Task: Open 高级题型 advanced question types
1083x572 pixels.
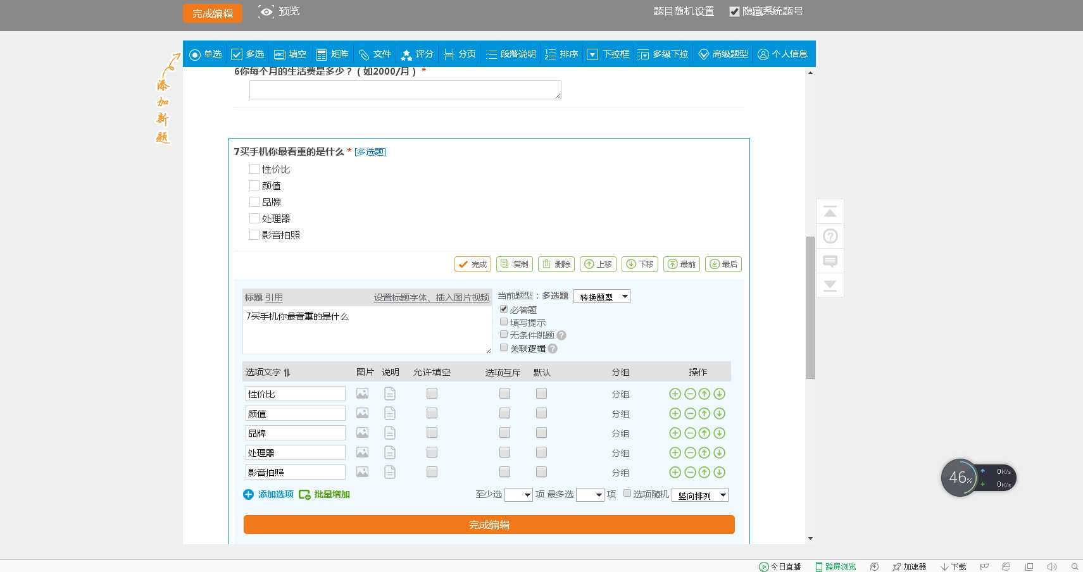Action: (x=723, y=54)
